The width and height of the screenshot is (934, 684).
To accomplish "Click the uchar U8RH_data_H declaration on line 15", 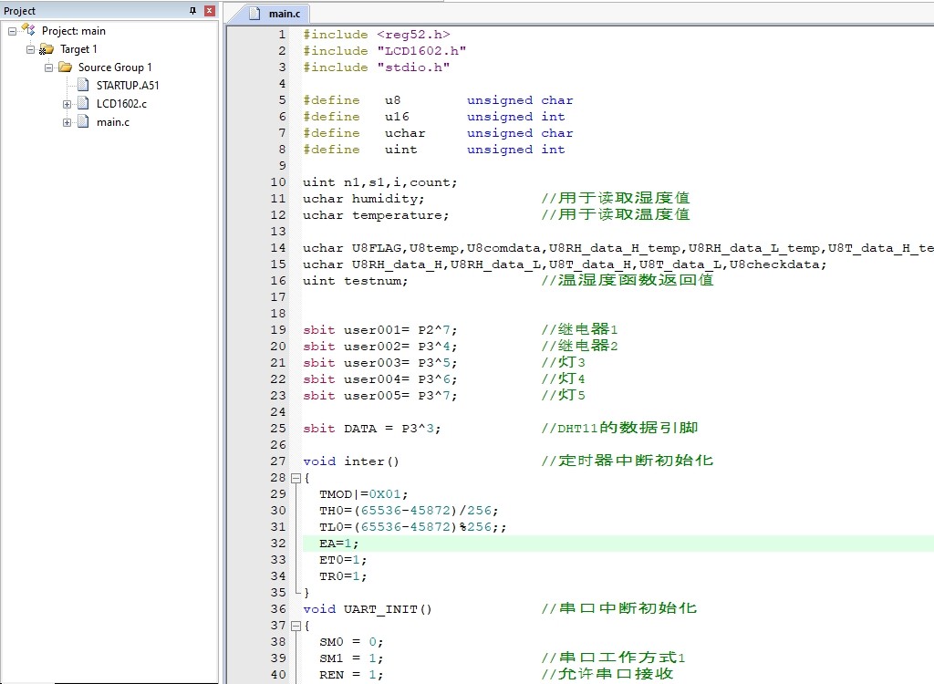I will (x=565, y=264).
